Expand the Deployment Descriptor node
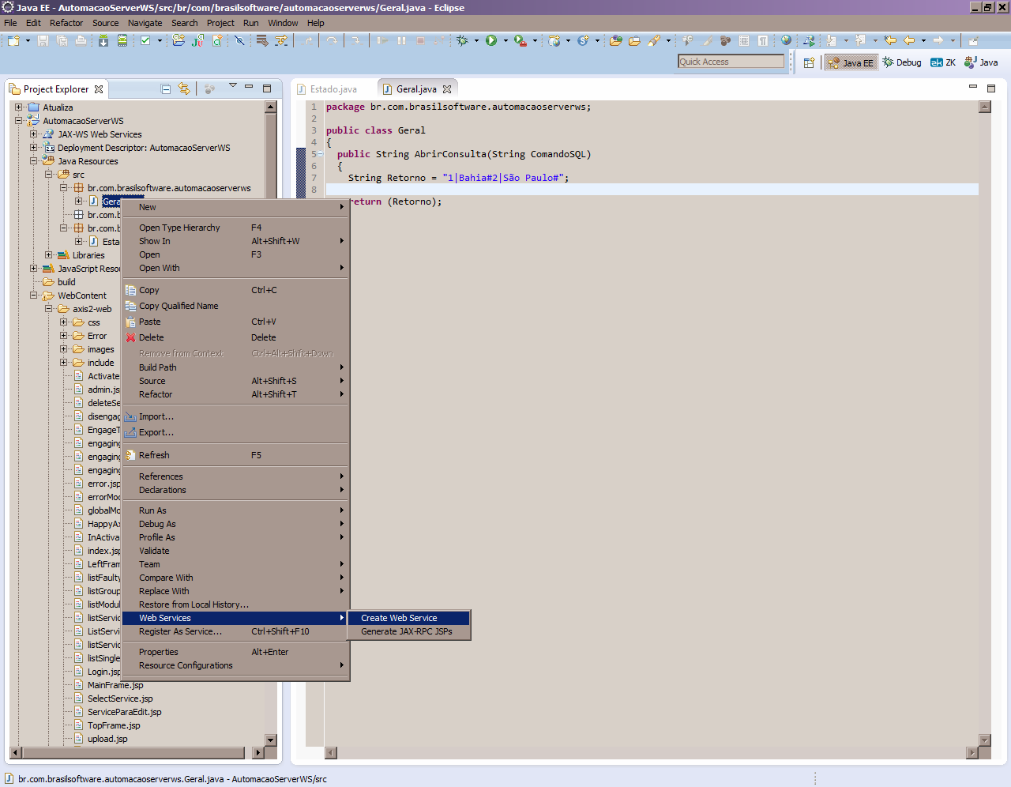Screen dimensions: 1011x787 click(34, 147)
